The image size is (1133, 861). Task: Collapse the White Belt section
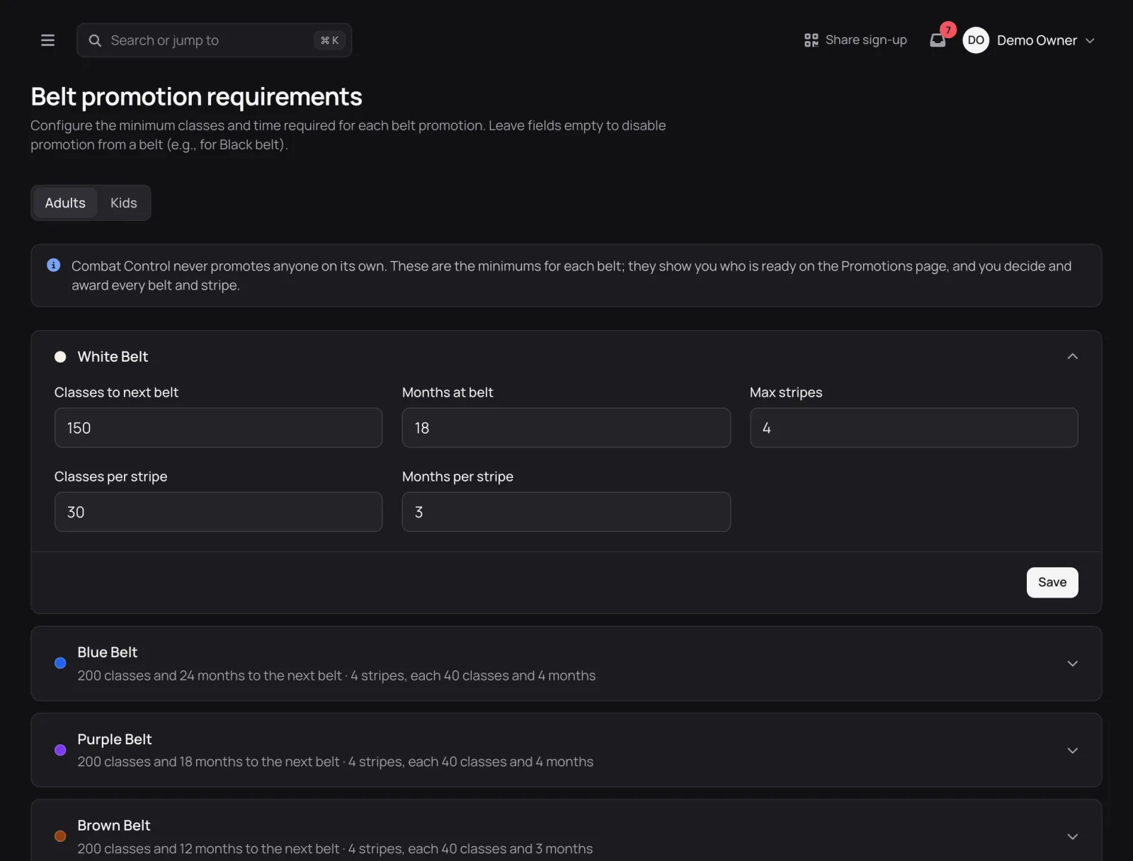point(1072,356)
